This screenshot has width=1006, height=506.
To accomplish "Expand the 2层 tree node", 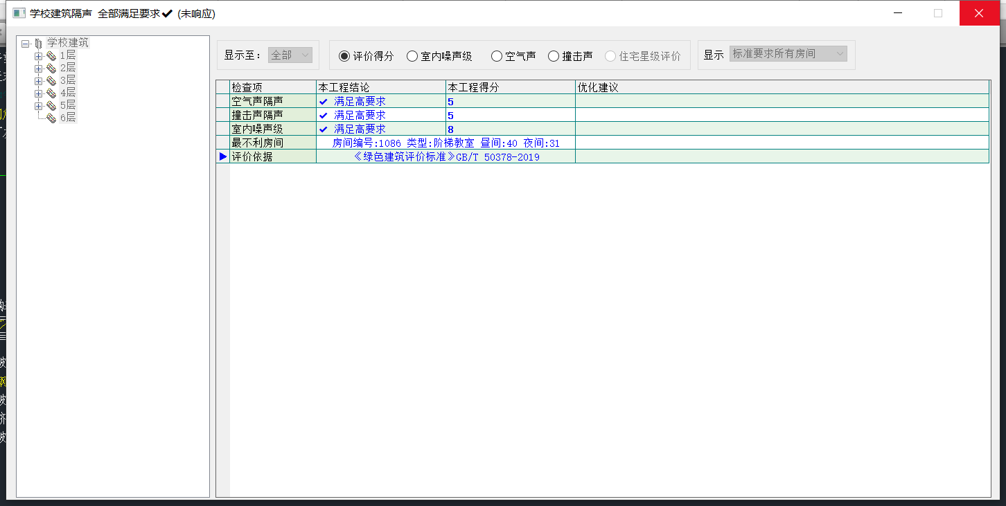I will pos(39,69).
